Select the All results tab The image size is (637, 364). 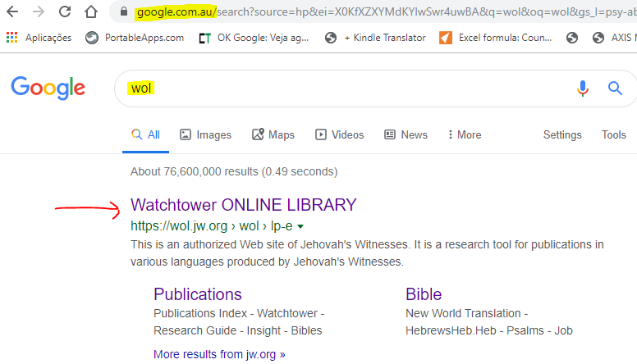146,134
